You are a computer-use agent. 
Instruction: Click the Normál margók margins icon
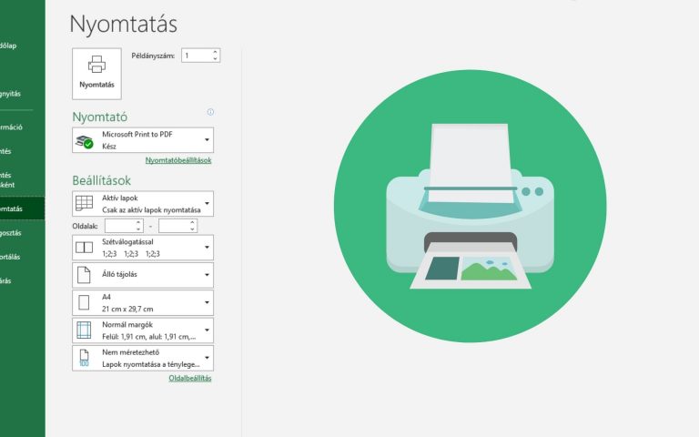tap(84, 330)
